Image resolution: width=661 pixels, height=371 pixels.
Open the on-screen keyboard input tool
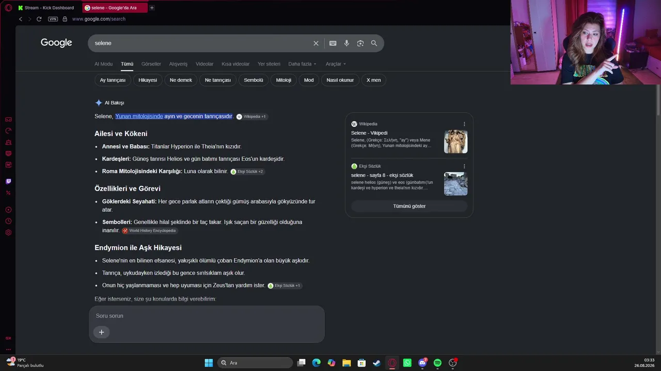pos(333,43)
